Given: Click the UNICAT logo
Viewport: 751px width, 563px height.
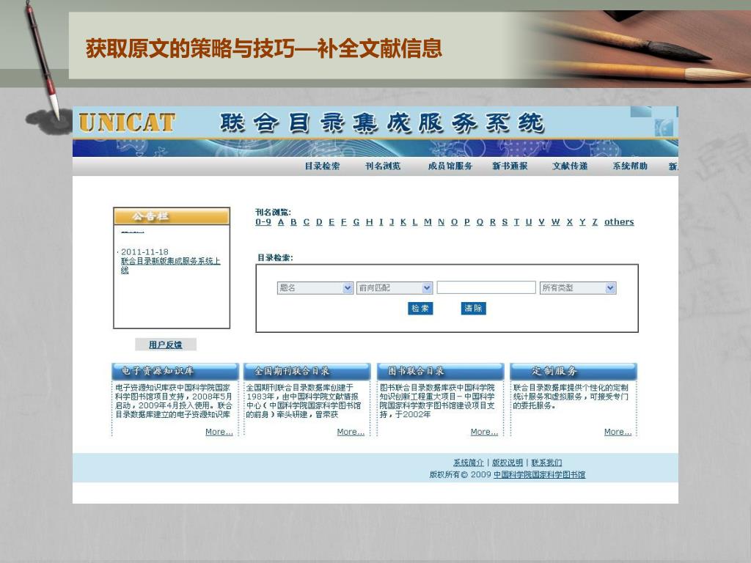Looking at the screenshot, I should tap(128, 122).
